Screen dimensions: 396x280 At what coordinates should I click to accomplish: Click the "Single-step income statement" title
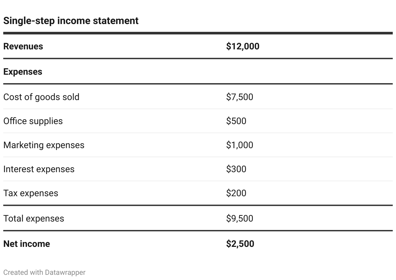point(71,21)
